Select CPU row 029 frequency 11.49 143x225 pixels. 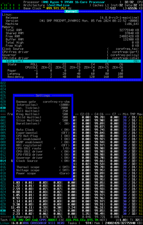click(x=16, y=208)
